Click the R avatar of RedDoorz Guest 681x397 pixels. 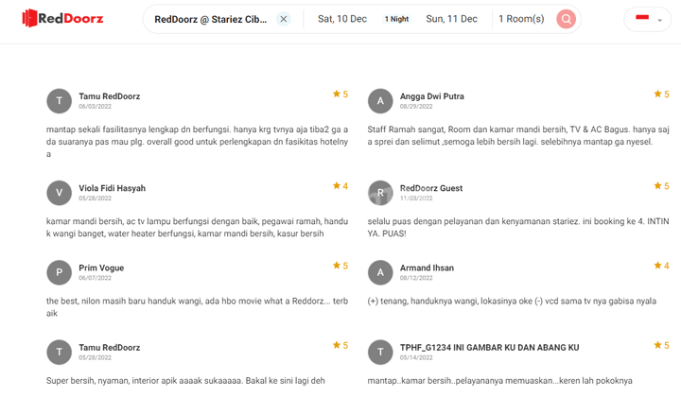(x=380, y=193)
